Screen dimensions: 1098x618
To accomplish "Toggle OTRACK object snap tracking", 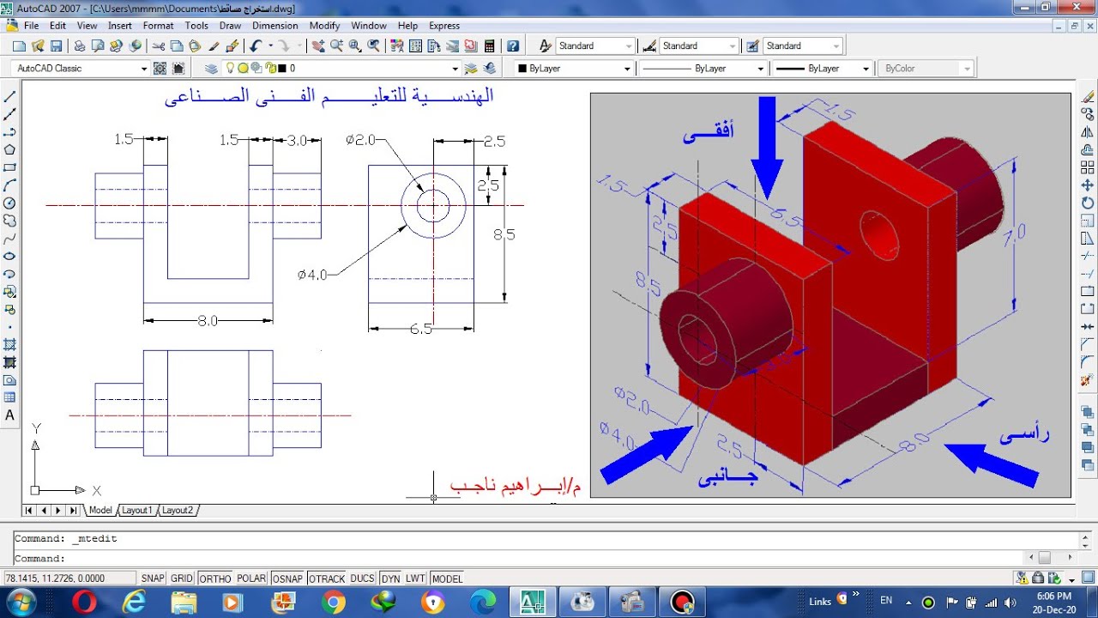I will coord(326,579).
